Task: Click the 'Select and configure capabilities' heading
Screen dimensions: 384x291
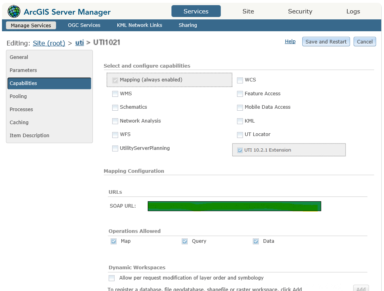Action: pyautogui.click(x=147, y=66)
